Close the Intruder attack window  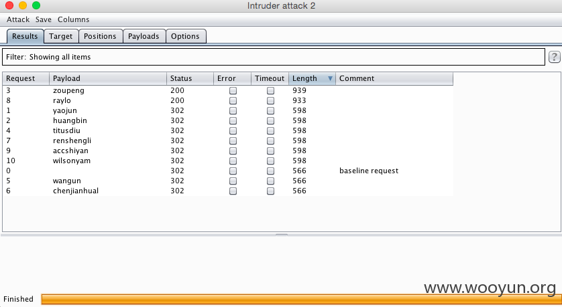point(9,5)
